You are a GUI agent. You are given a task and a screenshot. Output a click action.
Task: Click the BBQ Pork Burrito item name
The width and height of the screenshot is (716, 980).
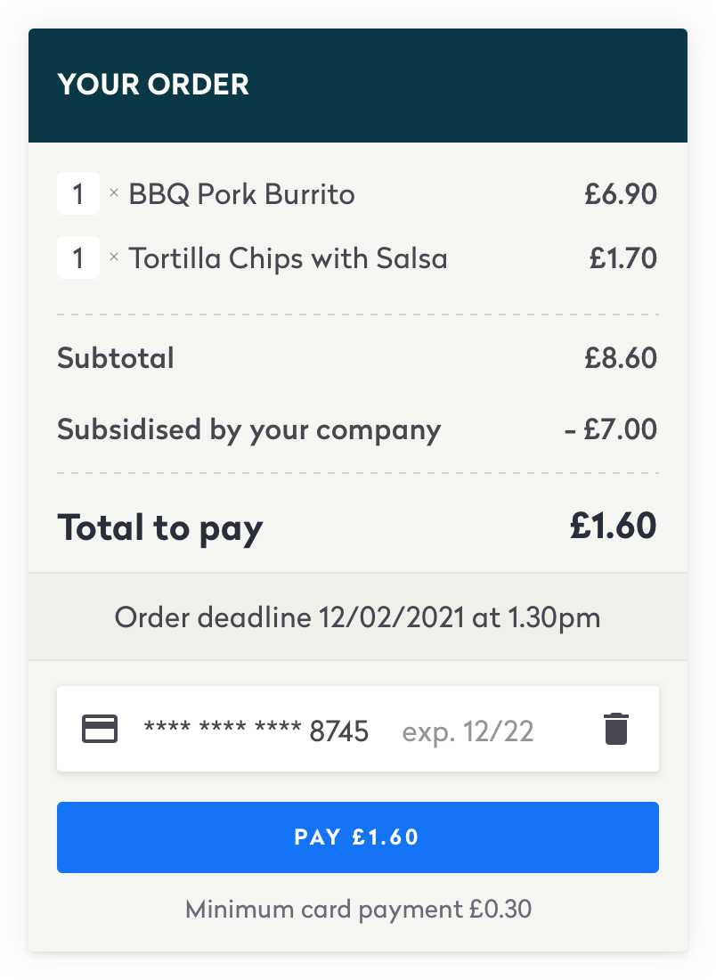point(242,194)
